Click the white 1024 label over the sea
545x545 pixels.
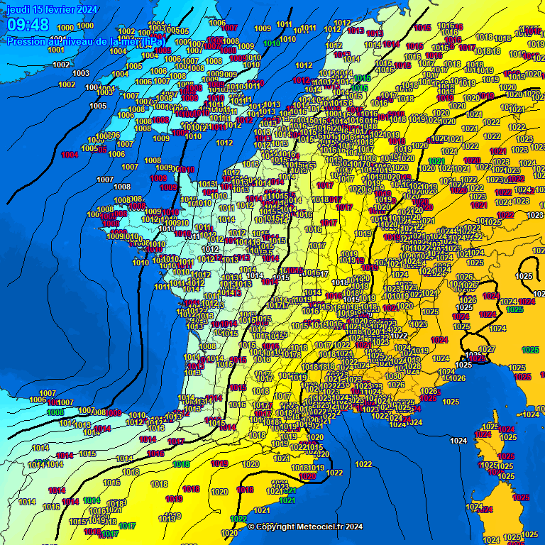pyautogui.click(x=458, y=441)
